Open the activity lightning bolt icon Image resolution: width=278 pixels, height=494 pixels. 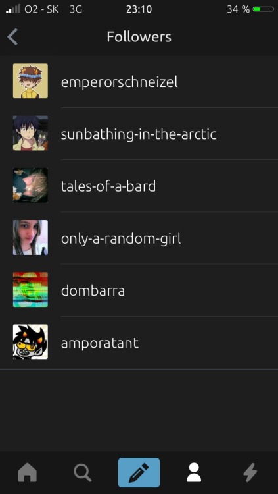click(250, 473)
